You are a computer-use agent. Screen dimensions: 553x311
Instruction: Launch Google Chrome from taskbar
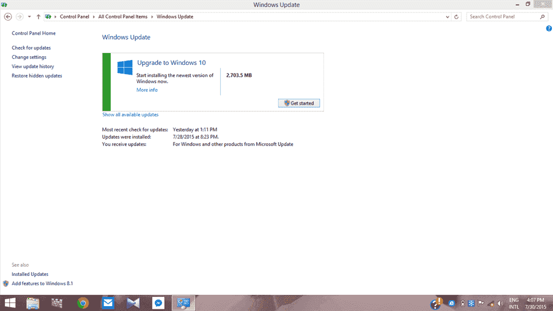[83, 303]
